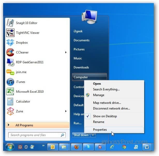Click the quick launch desktop gadget icon
The height and width of the screenshot is (156, 159).
click(x=32, y=147)
